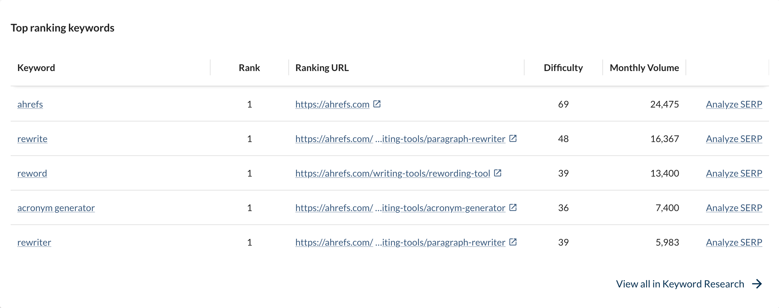Viewport: 779px width, 308px height.
Task: Click View all in Keyword Research
Action: 680,284
